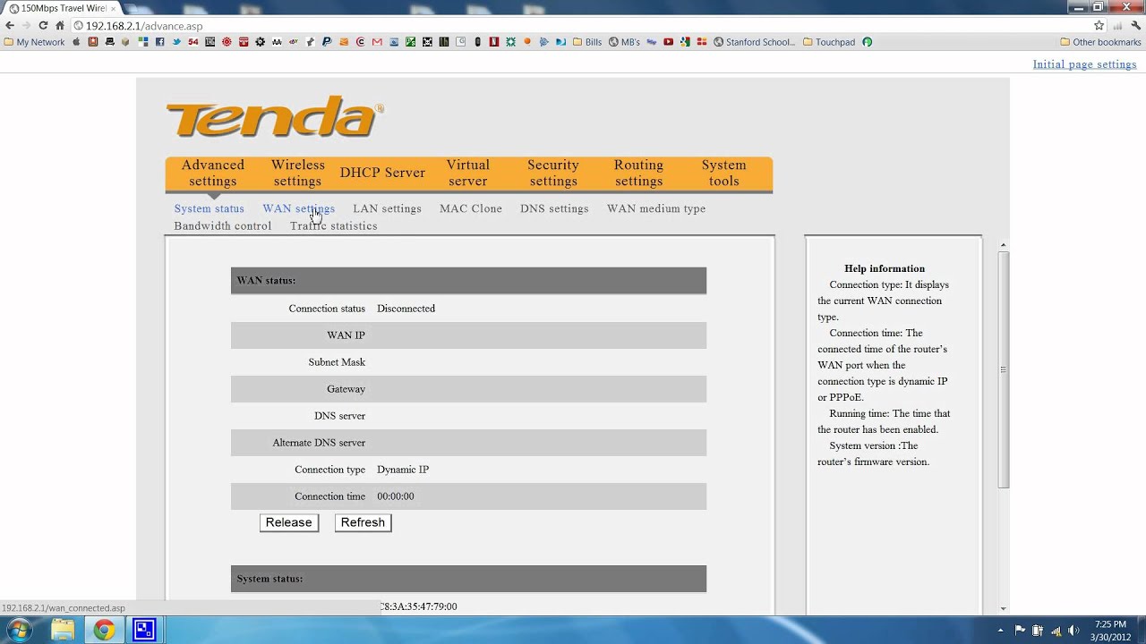The image size is (1146, 644).
Task: Open the Twitter bird bookmark
Action: click(176, 42)
